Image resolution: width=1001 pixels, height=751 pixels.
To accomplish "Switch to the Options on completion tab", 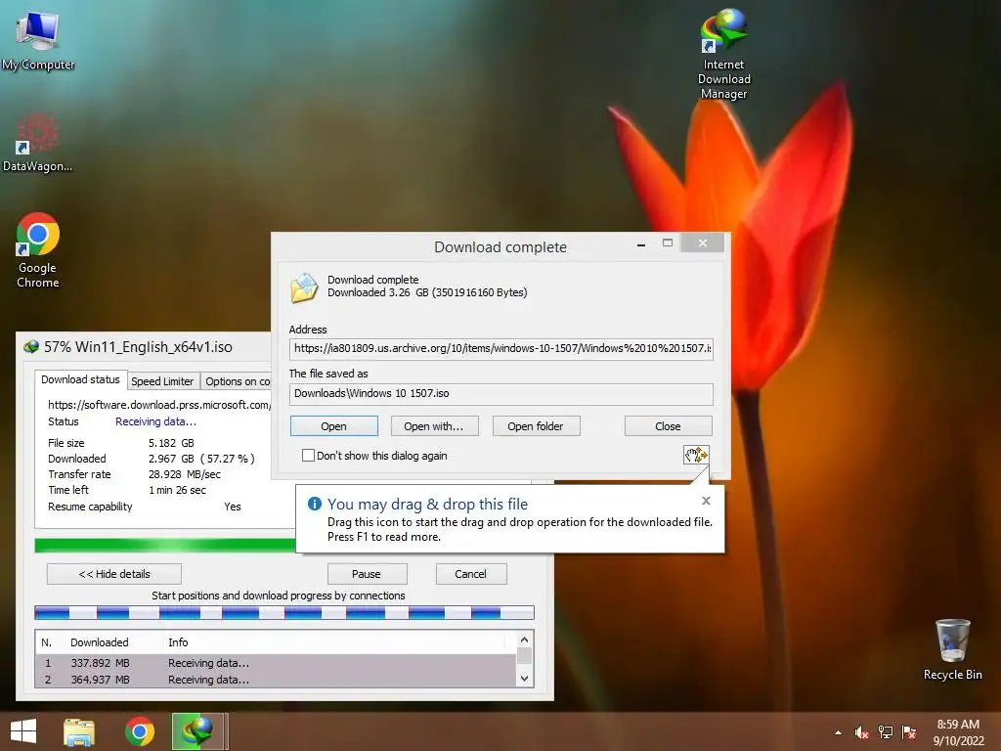I will [237, 381].
